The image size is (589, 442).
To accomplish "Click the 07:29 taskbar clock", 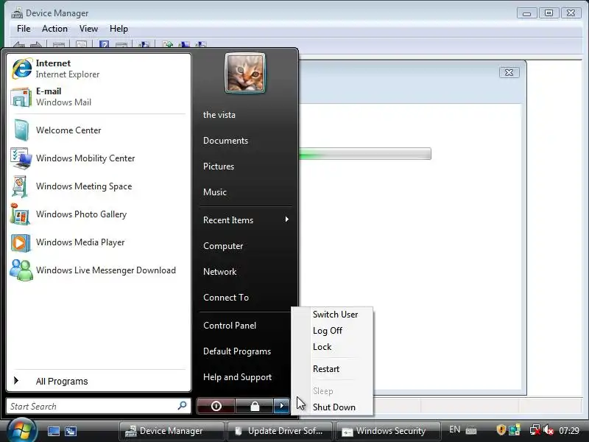I will (568, 430).
